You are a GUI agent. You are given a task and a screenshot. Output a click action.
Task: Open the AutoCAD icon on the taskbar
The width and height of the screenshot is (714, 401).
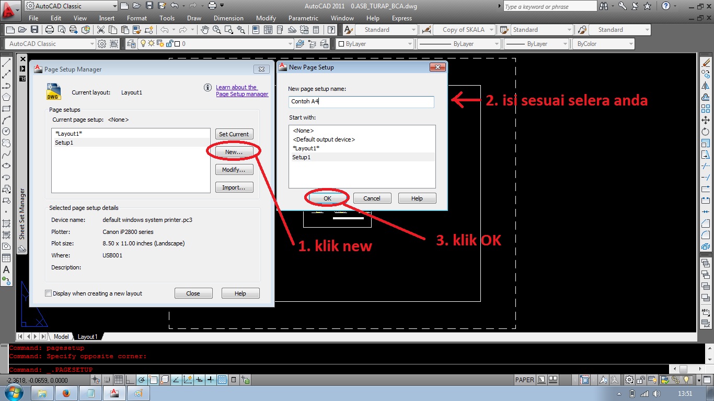point(114,393)
